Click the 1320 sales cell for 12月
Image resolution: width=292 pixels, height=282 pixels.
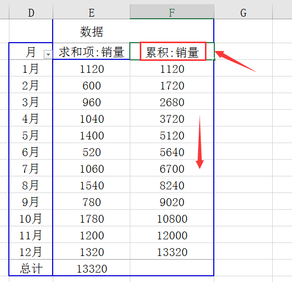tap(91, 251)
